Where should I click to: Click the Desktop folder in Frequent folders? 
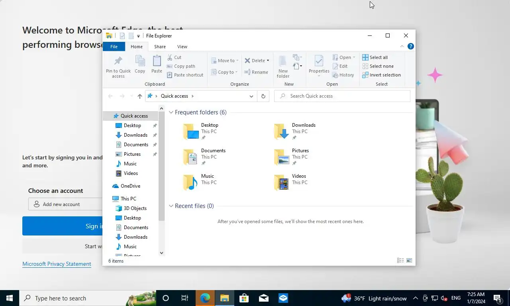[x=200, y=131]
